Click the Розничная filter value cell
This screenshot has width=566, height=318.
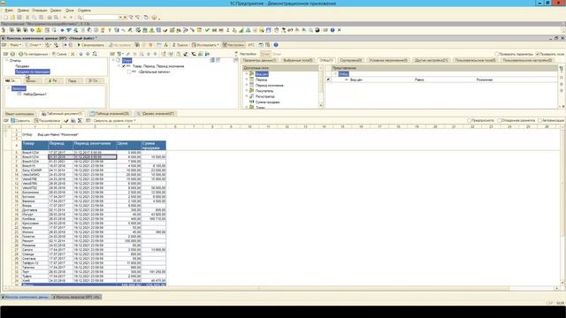click(516, 79)
